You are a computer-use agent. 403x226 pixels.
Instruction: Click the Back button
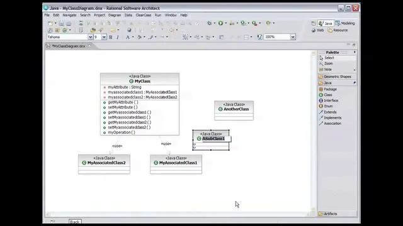tap(75, 222)
